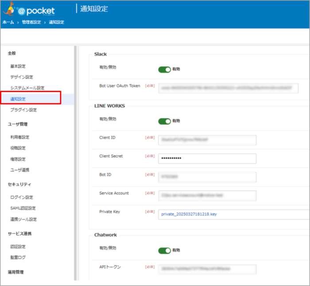The height and width of the screenshot is (286, 310).
Task: Toggle the LINE WORKS 有効/無効 switch
Action: [164, 121]
